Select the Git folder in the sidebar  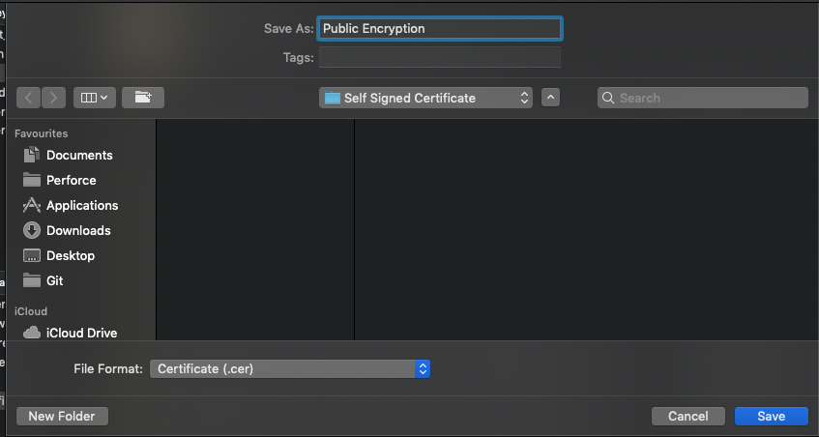tap(54, 280)
